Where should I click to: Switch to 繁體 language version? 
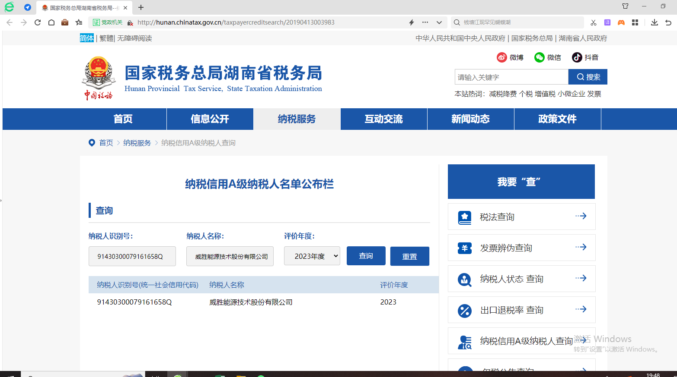pos(106,38)
